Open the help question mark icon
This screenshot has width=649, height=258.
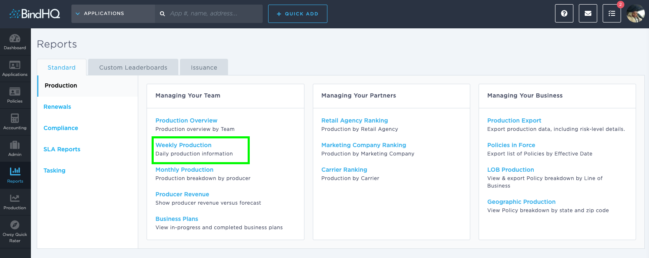(564, 14)
